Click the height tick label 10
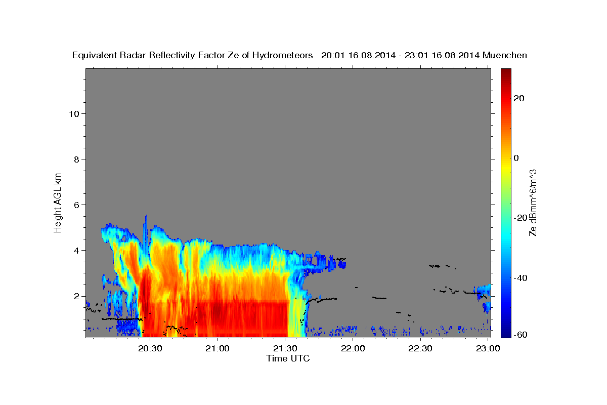The image size is (607, 405). pos(74,113)
